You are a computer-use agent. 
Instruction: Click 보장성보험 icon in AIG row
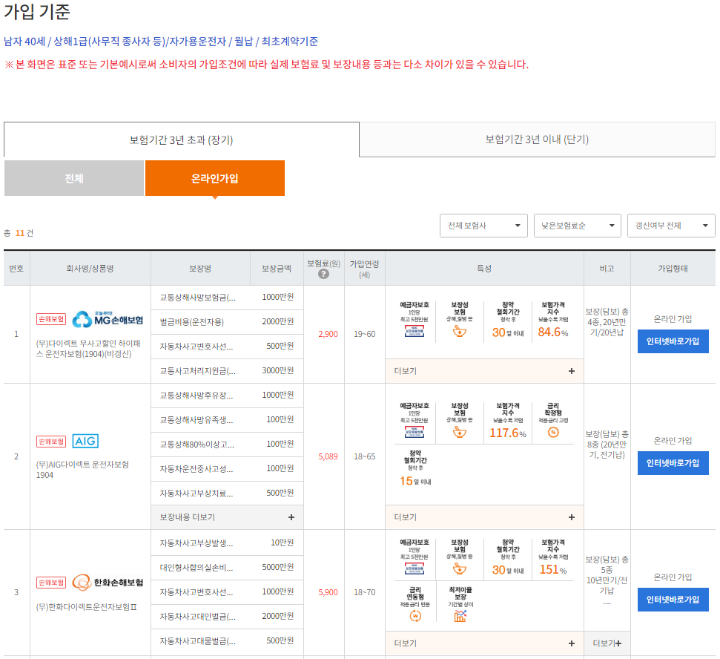pos(460,432)
